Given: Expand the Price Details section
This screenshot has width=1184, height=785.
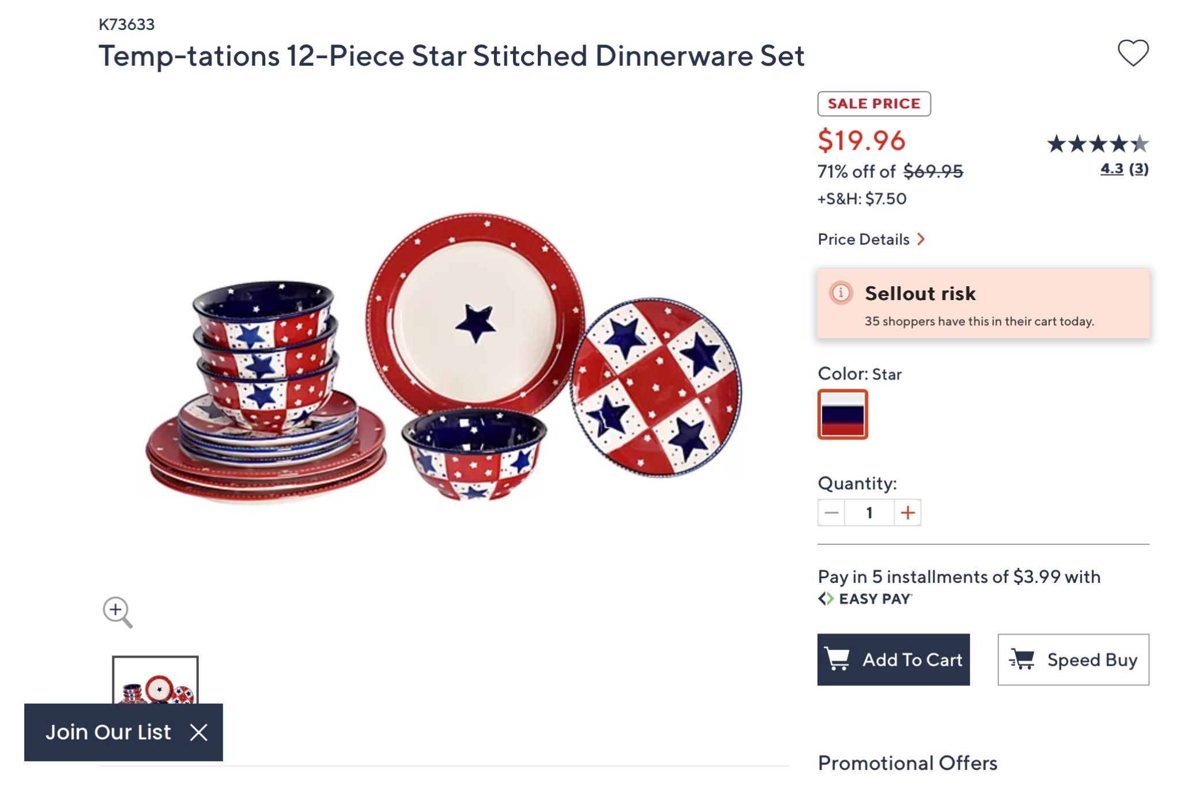Looking at the screenshot, I should 872,239.
